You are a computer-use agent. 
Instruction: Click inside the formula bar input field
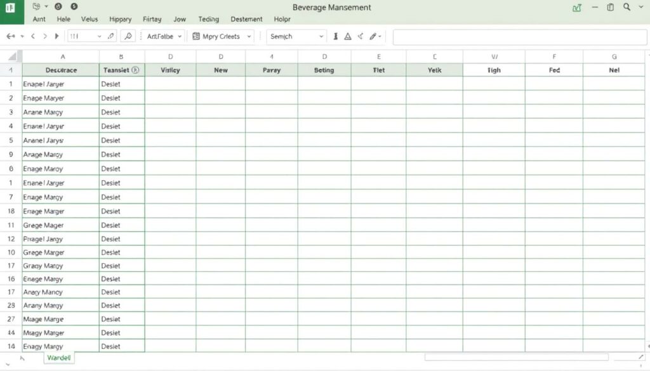point(520,37)
